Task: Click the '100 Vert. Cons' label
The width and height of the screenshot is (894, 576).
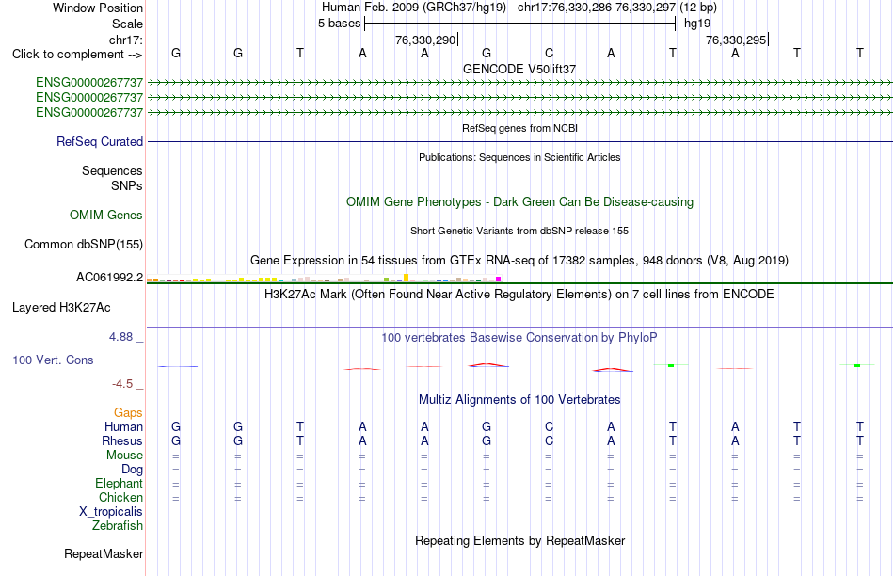Action: click(53, 360)
